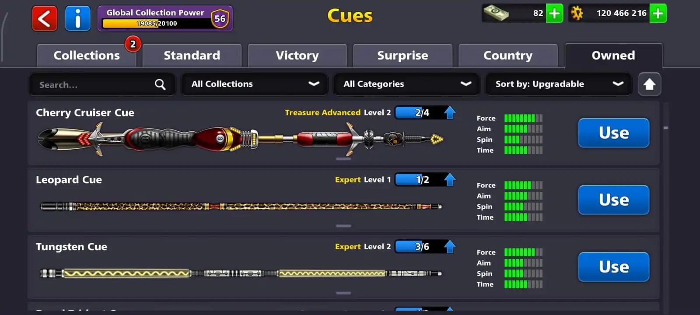The width and height of the screenshot is (700, 315).
Task: Tap the red back arrow icon
Action: pos(45,18)
